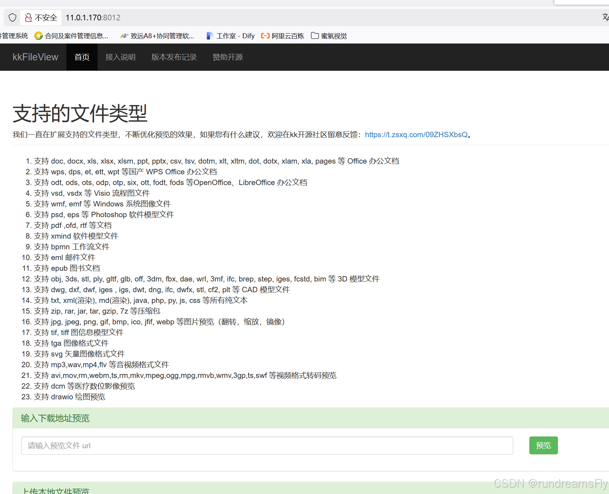Click list item 支持 dwg, dxf 等 CAD 模型文件

[x=162, y=290]
